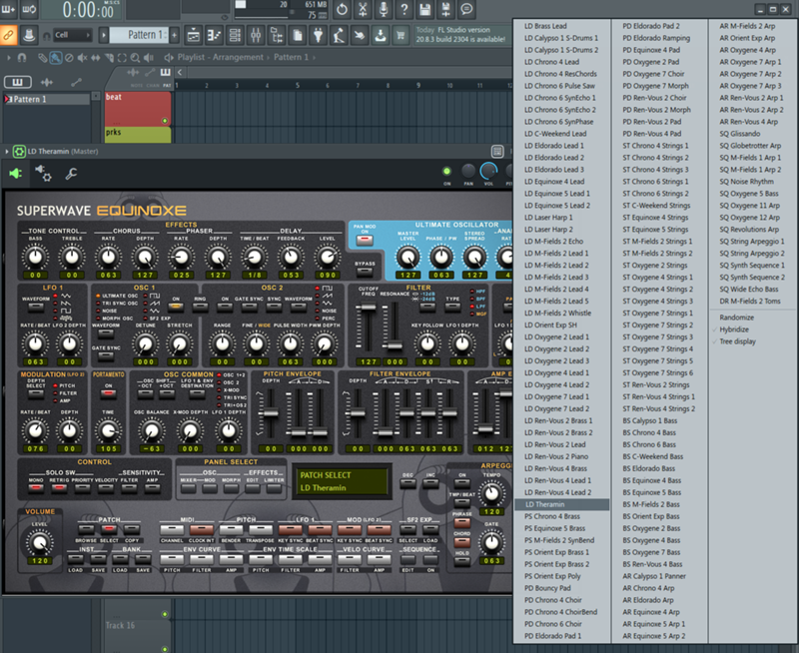Open the Cell snap dropdown
Screen dimensions: 799x653
click(72, 35)
